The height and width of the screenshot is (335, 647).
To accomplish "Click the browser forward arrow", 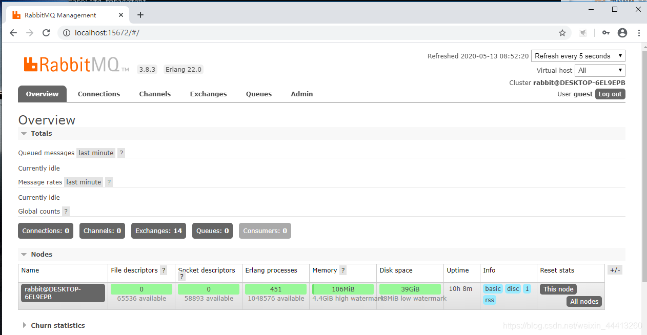I will pyautogui.click(x=30, y=33).
